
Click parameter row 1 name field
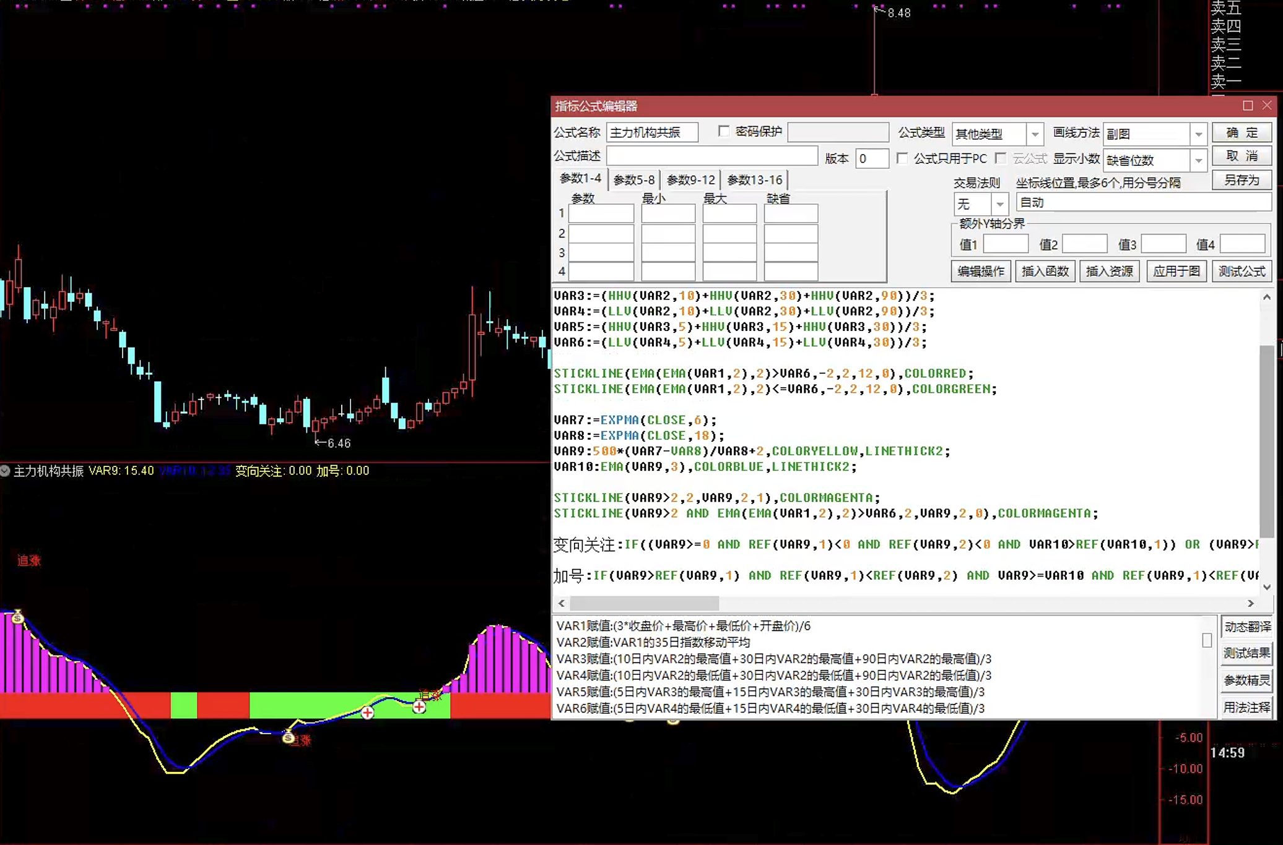(x=601, y=213)
